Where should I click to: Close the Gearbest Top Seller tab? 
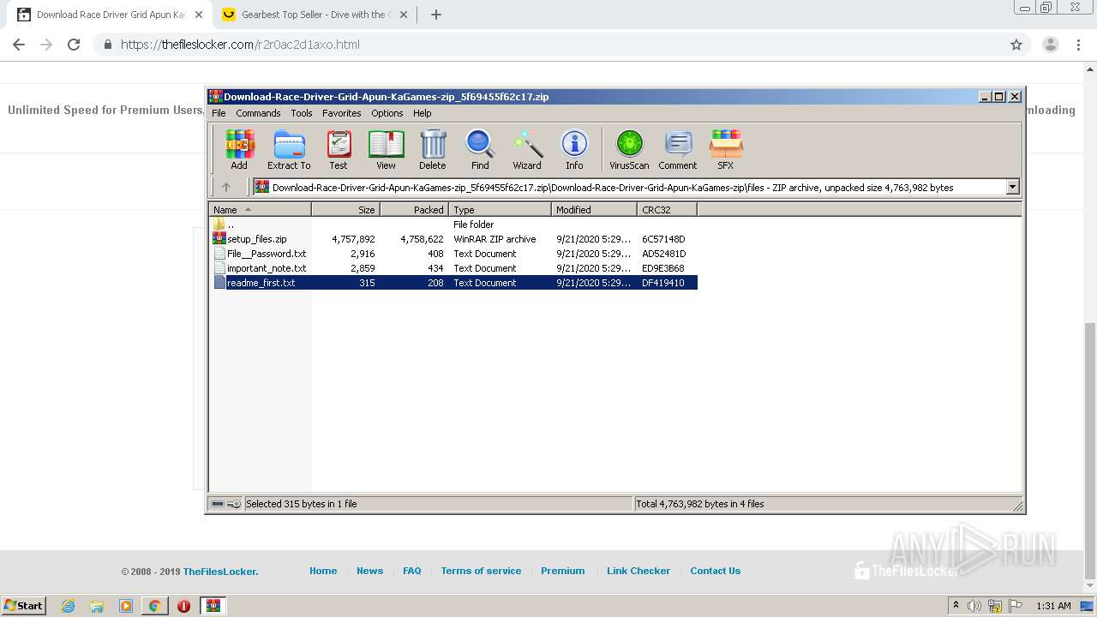(404, 15)
